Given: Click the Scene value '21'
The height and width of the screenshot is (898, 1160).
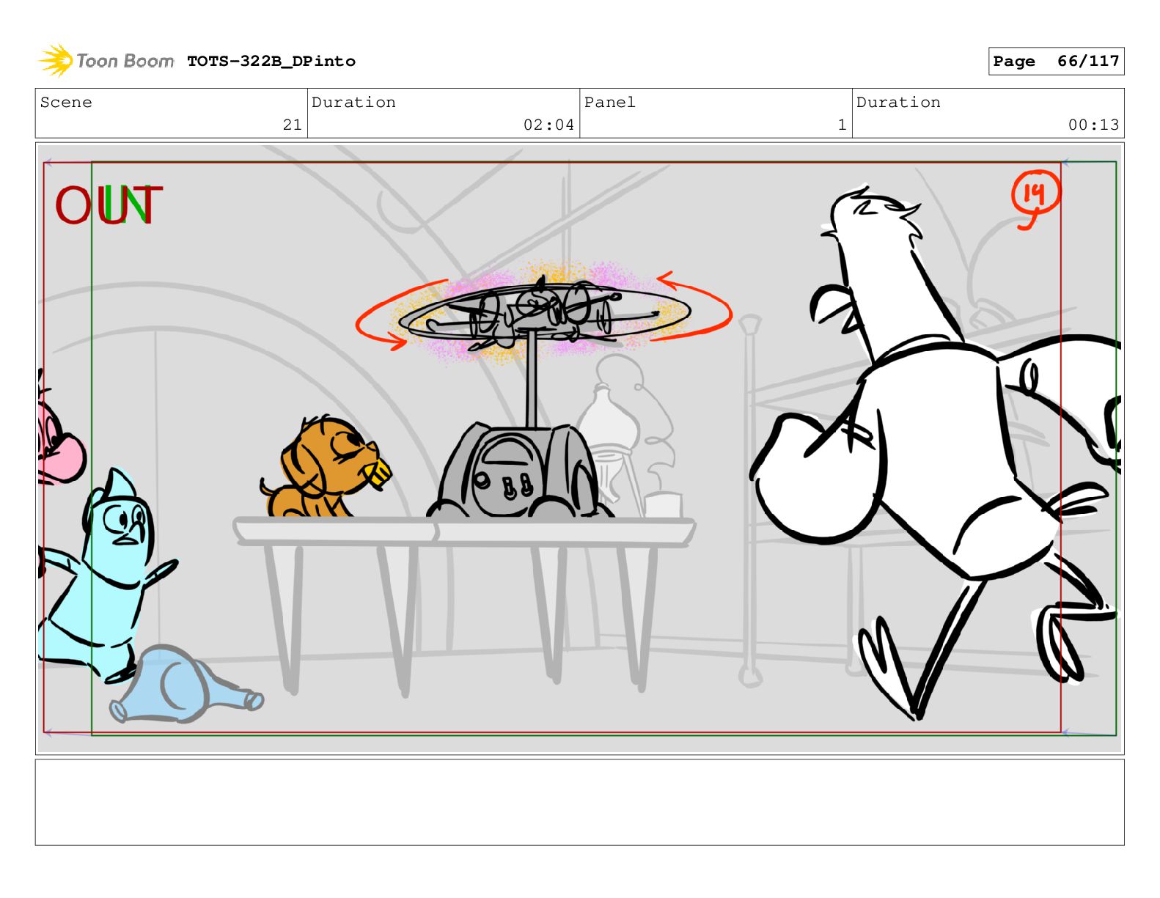Looking at the screenshot, I should (x=292, y=125).
